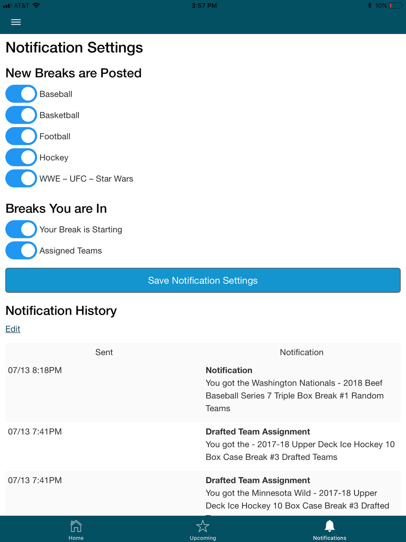Tap the Upcoming star icon
Viewport: 406px width, 542px height.
pyautogui.click(x=203, y=526)
